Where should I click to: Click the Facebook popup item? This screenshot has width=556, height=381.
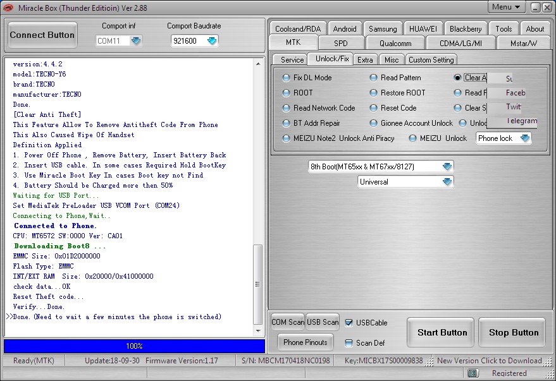pos(516,93)
